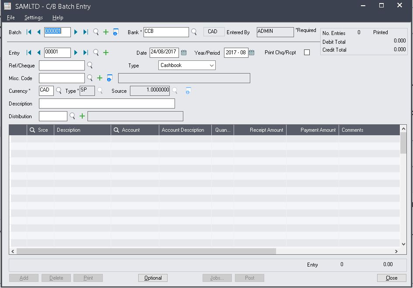Viewport: 413px width, 288px height.
Task: Click the grid scroll left arrow
Action: click(x=13, y=251)
